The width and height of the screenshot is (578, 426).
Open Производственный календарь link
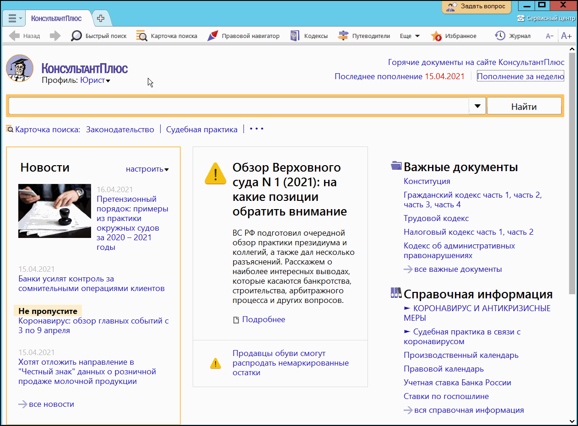coord(461,355)
